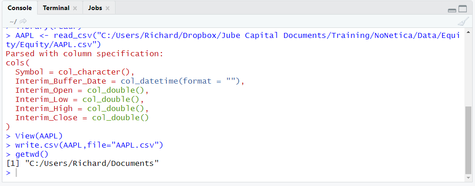
Task: Minimize the console pane
Action: point(452,10)
